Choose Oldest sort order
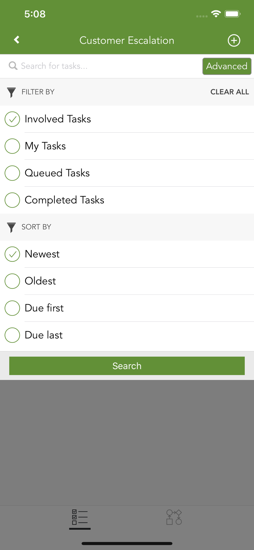Screen dimensions: 254x550 pyautogui.click(x=127, y=281)
